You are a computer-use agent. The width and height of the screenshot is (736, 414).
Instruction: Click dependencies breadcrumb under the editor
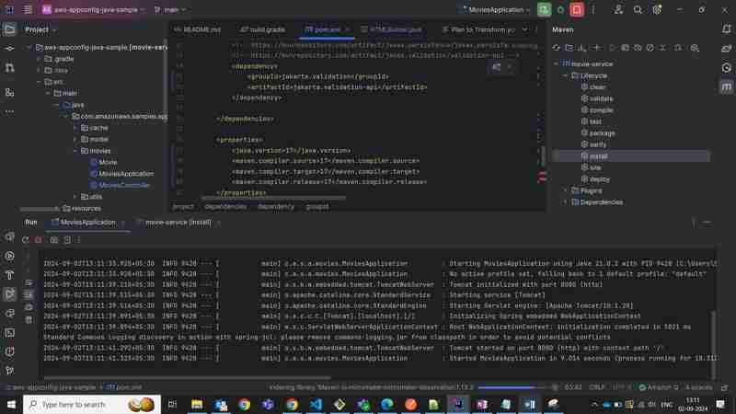point(225,206)
